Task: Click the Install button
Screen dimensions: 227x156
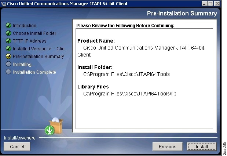Action: click(202, 146)
